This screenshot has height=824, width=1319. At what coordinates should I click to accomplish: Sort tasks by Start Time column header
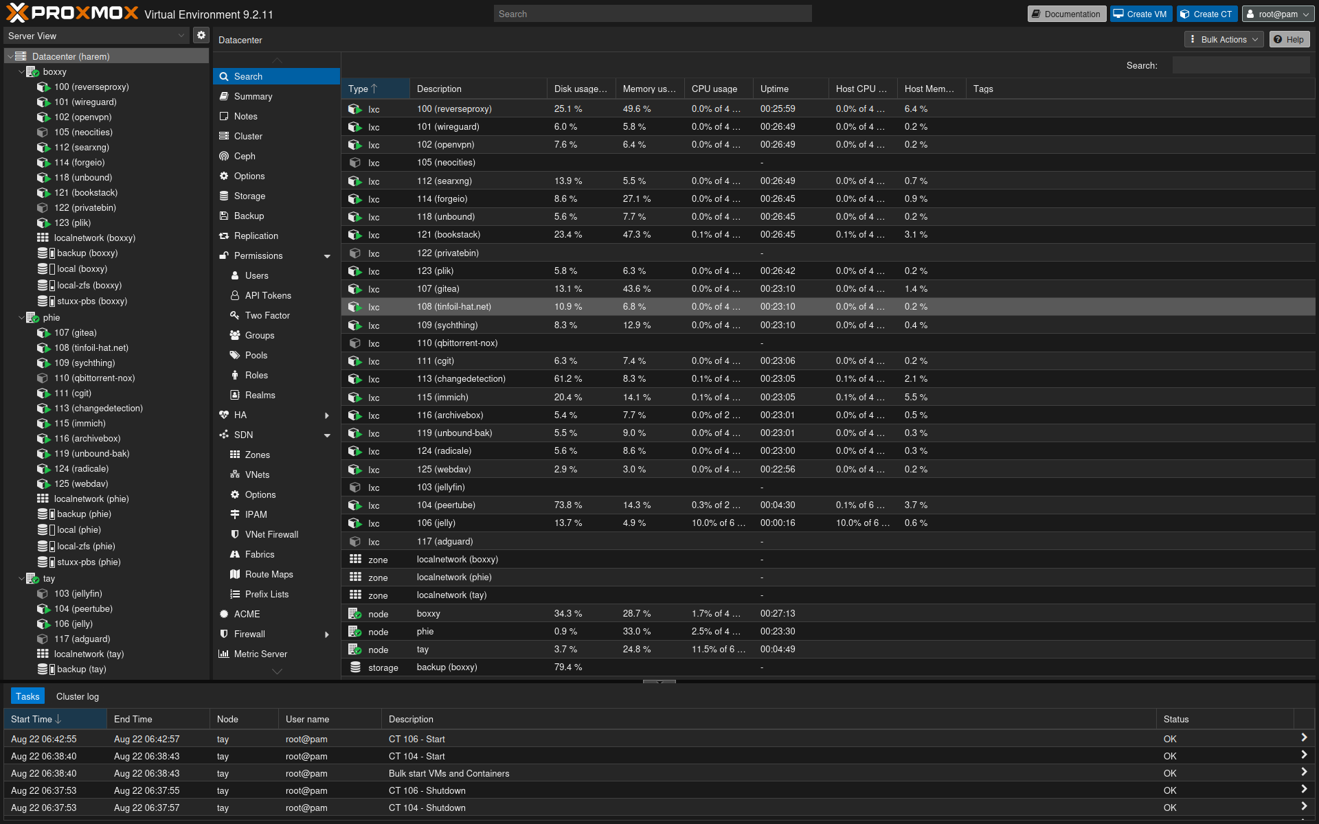click(x=55, y=719)
